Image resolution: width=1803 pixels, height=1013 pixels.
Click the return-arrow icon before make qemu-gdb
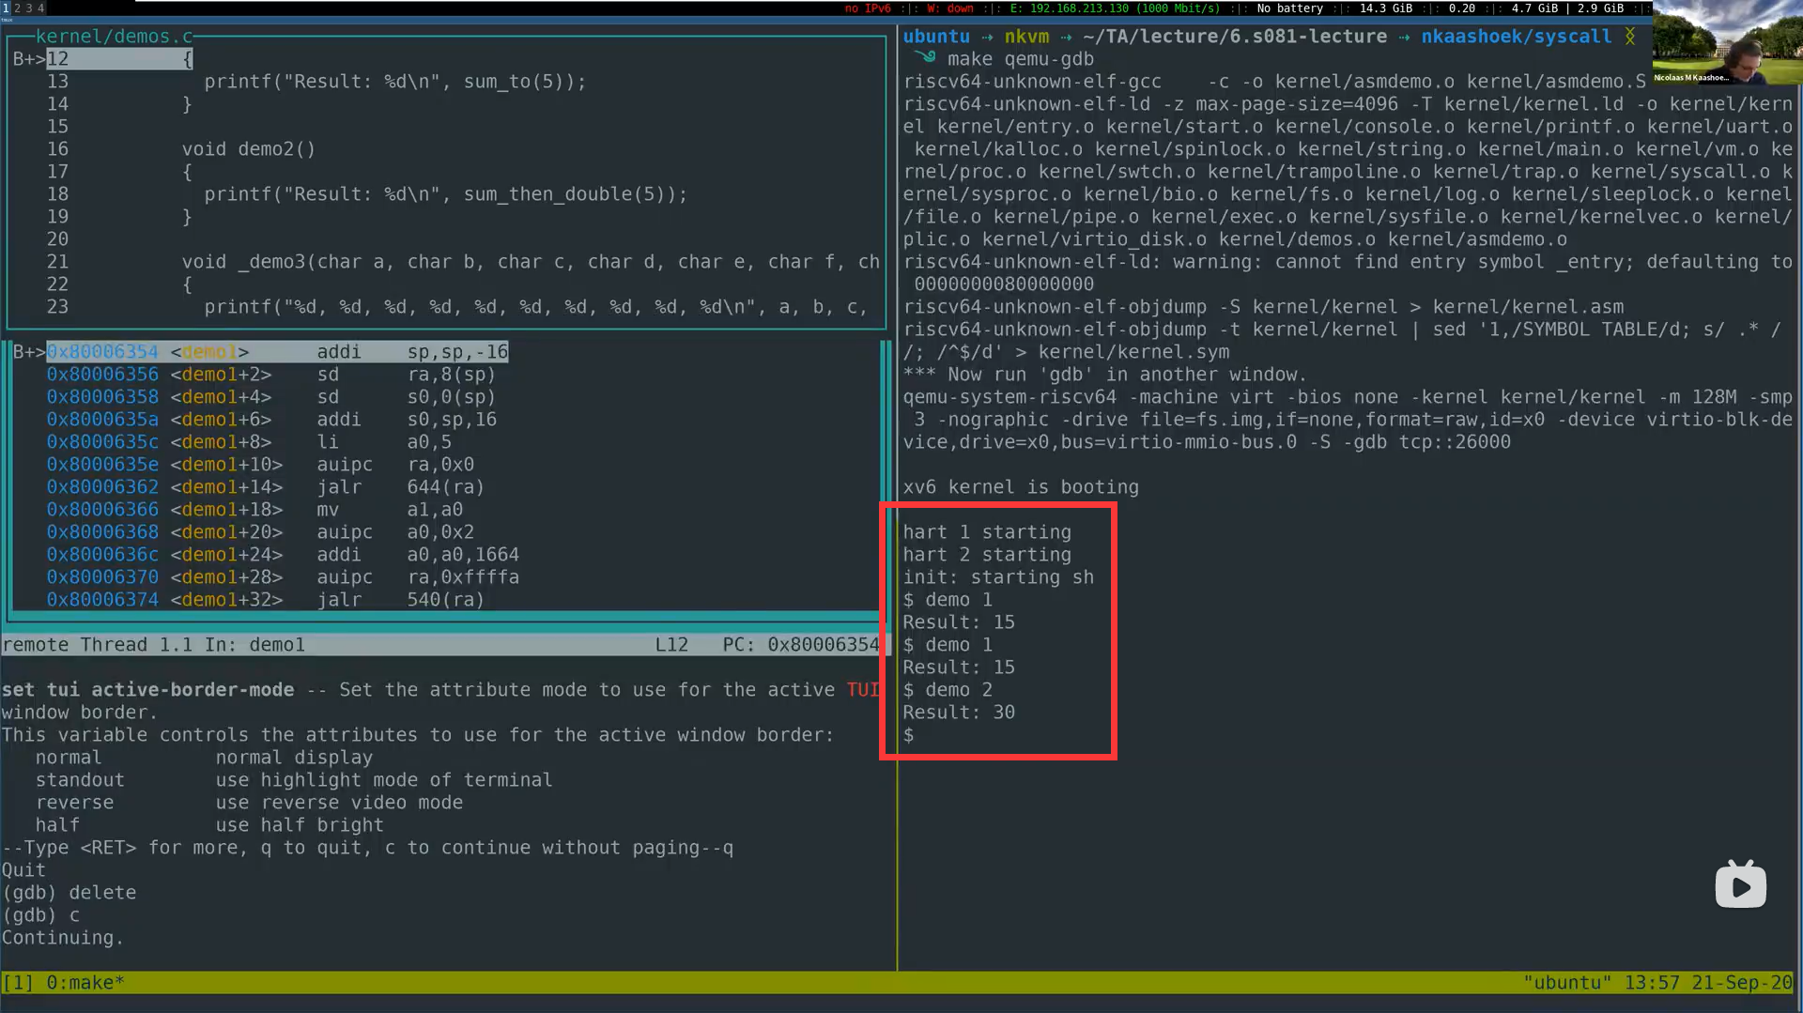(925, 57)
